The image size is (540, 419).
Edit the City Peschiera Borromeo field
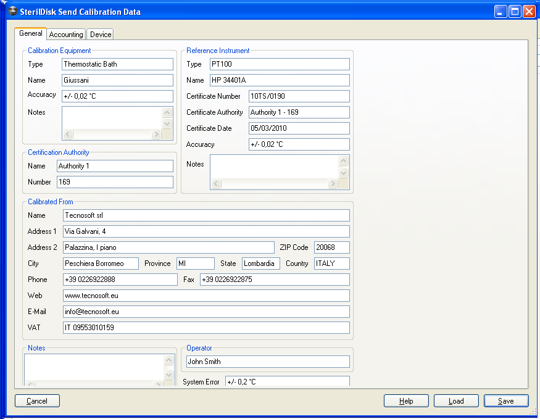tap(101, 263)
